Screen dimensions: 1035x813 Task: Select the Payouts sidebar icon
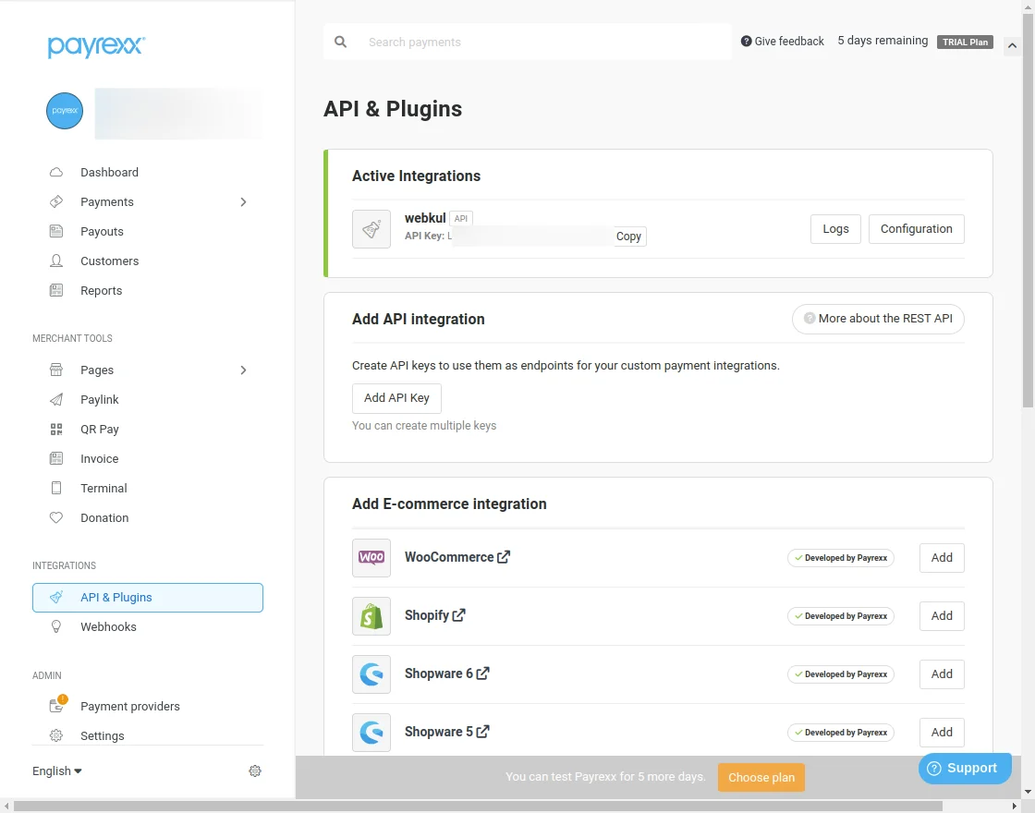pyautogui.click(x=56, y=231)
